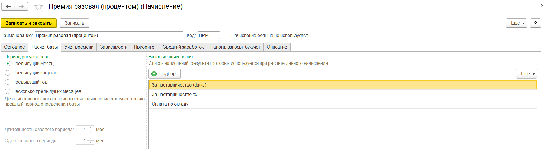Choose Несколько предыдущих месяцев option

(x=8, y=91)
